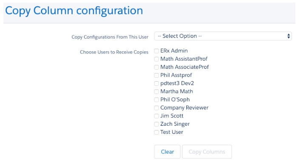This screenshot has height=164, width=299.
Task: Tick the checkbox next to Jim Scott
Action: coord(157,116)
